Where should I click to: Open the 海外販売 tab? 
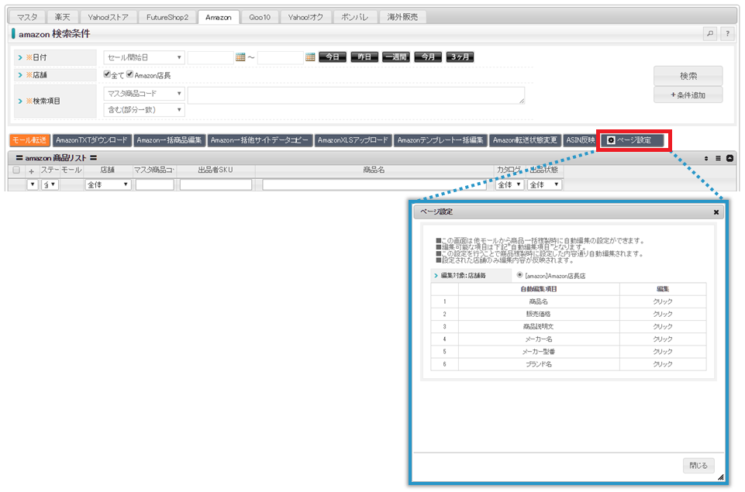coord(402,17)
